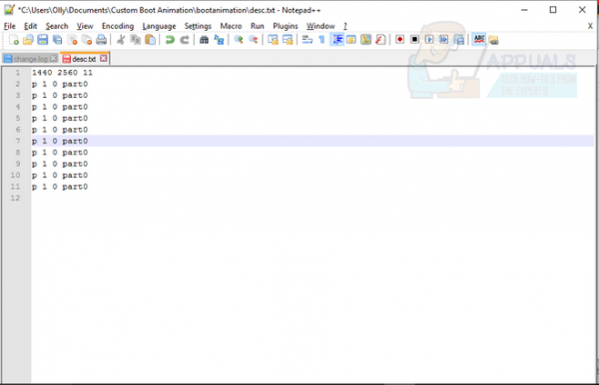Open Find with the binoculars icon
This screenshot has height=385, width=599.
[x=204, y=40]
